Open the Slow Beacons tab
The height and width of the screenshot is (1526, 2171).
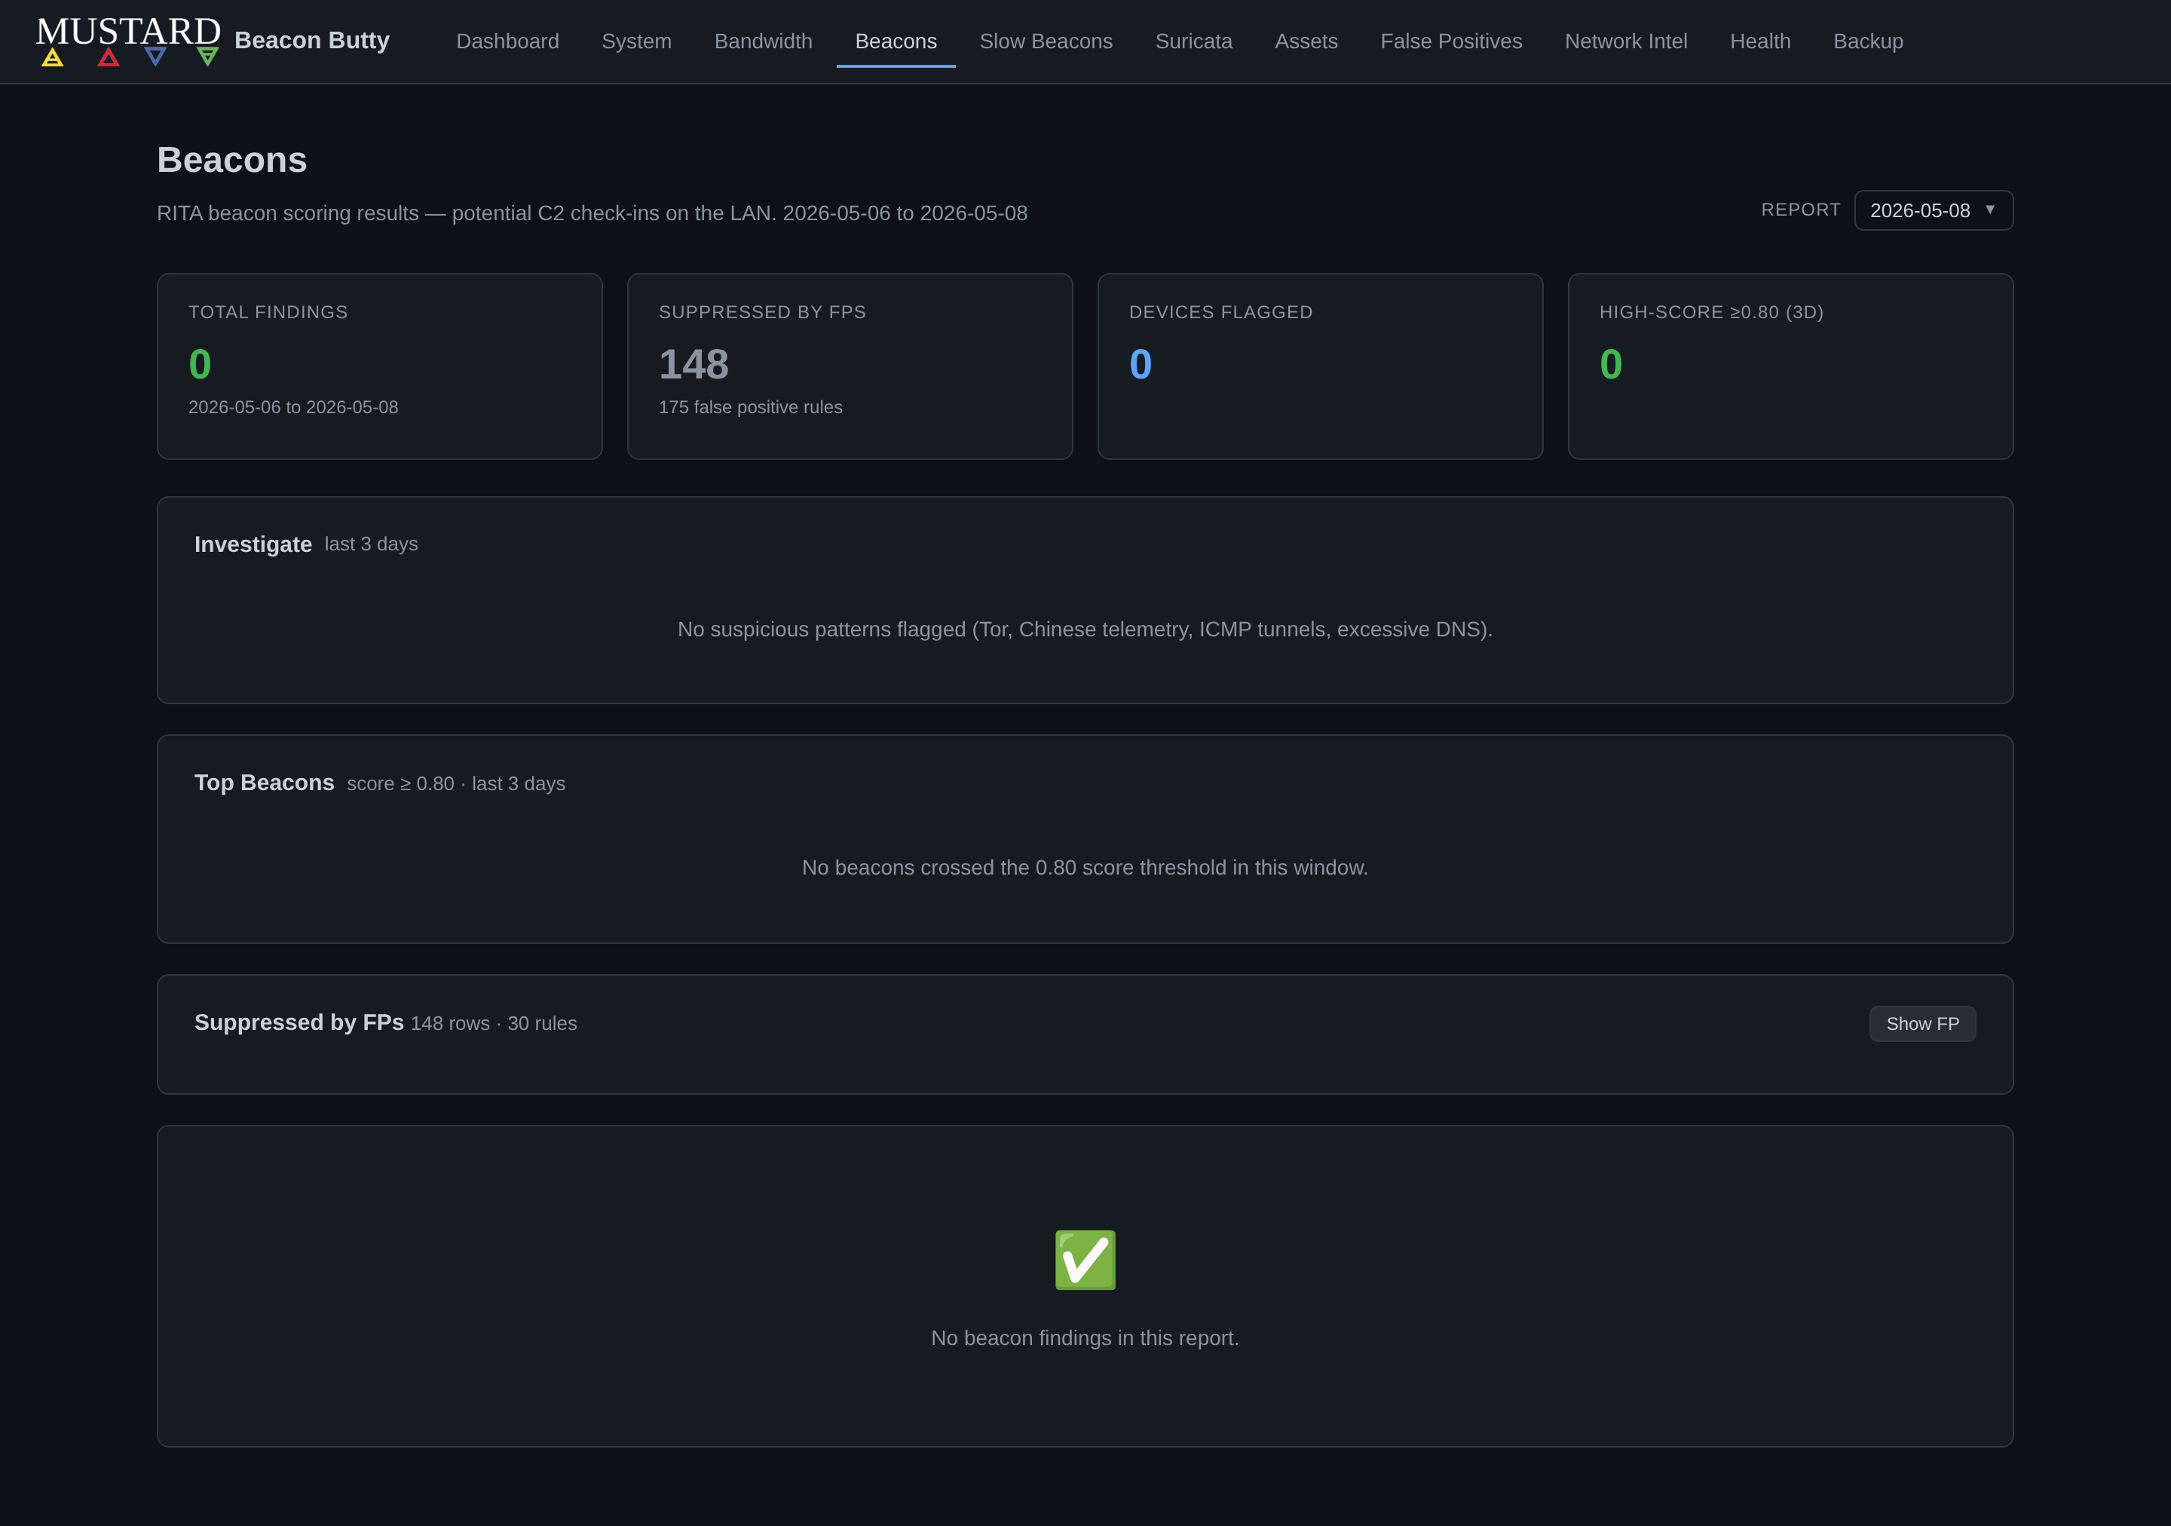click(1046, 41)
